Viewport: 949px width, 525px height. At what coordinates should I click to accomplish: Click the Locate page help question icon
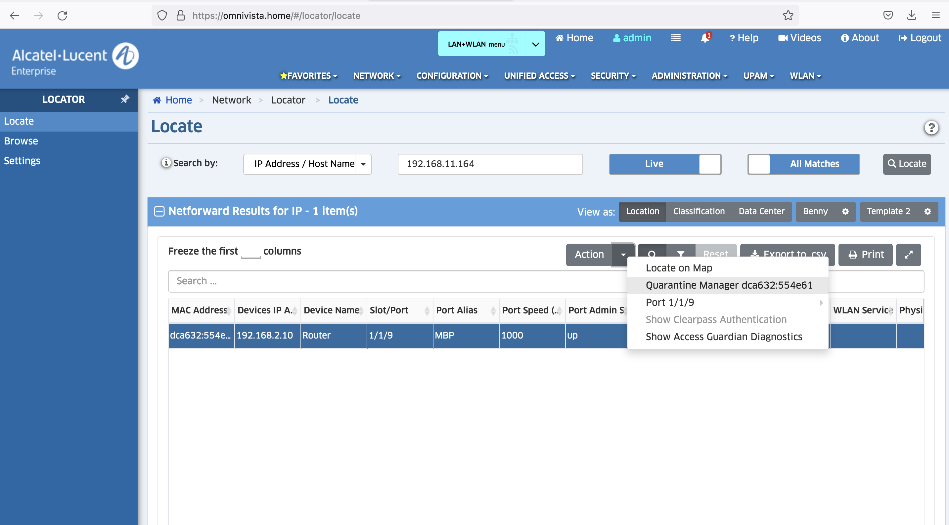(931, 128)
